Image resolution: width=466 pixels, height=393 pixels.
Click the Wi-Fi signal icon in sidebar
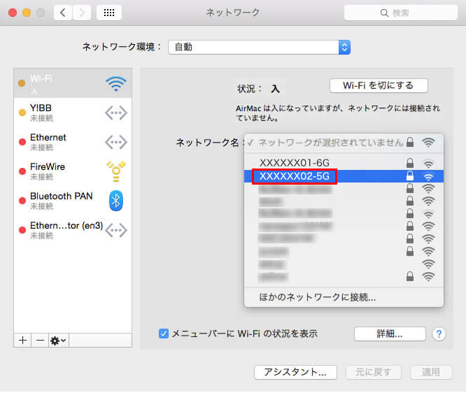point(116,84)
